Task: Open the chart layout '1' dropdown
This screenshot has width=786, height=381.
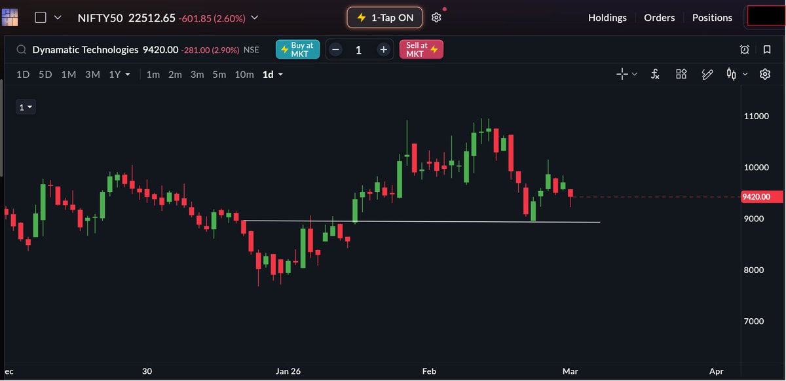Action: [26, 107]
